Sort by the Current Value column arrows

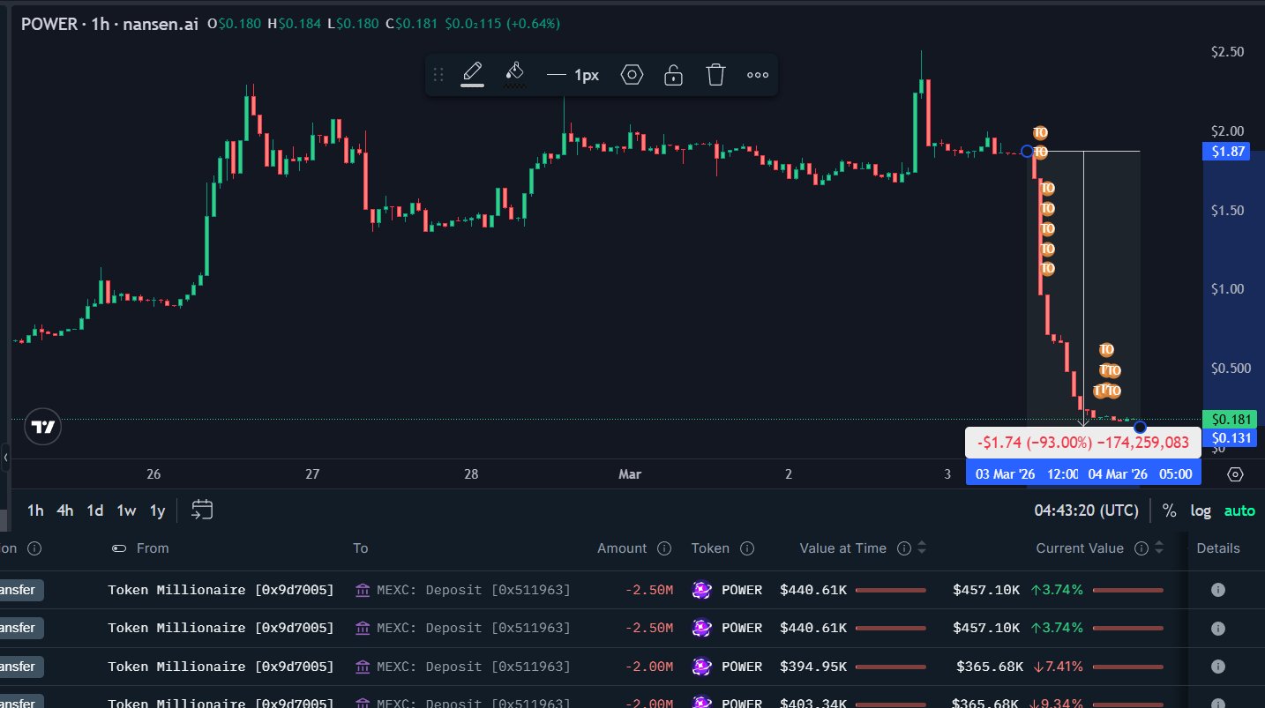[1159, 548]
